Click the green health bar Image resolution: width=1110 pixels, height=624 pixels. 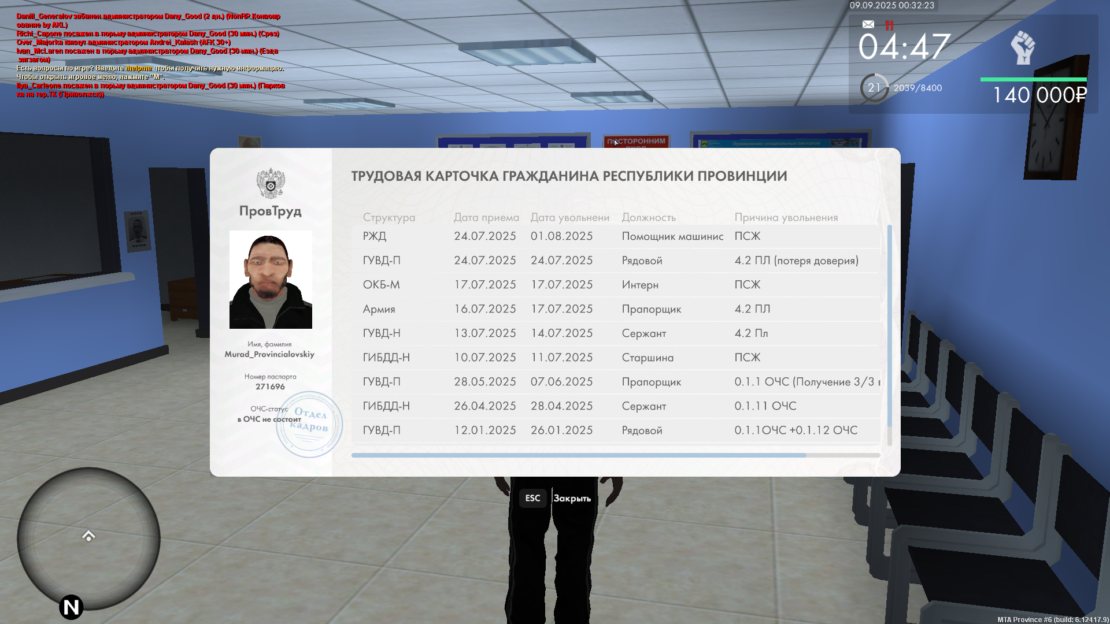coord(1033,79)
